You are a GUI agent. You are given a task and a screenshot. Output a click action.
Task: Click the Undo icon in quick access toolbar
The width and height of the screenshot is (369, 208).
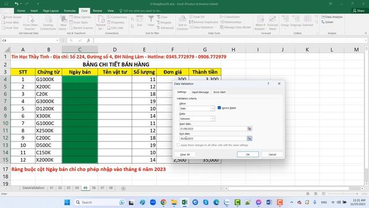[16, 4]
